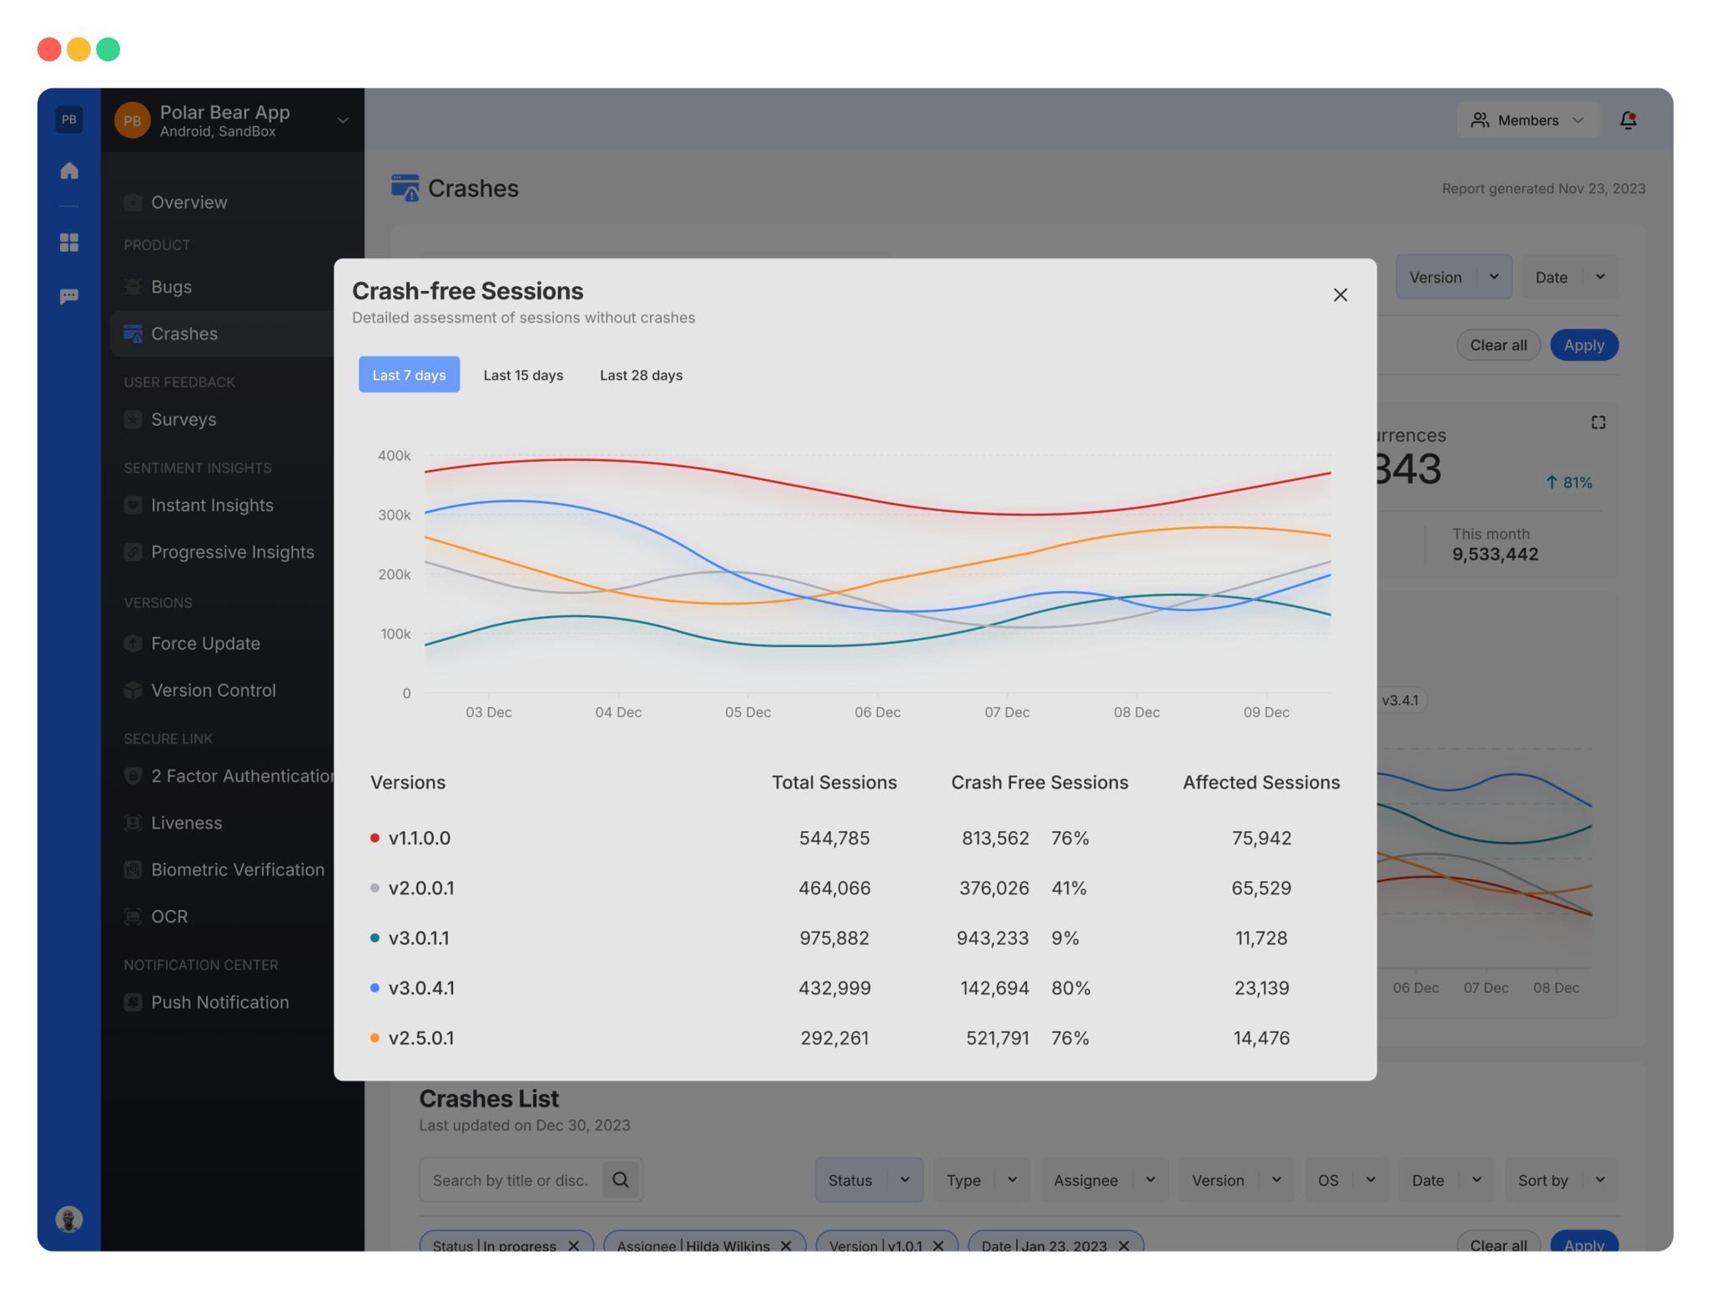Click the search magnifier icon
1711x1289 pixels.
pos(621,1179)
